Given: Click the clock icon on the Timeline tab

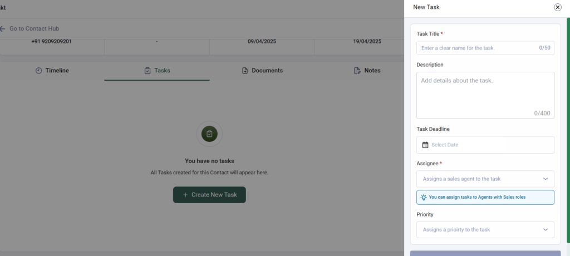Looking at the screenshot, I should [38, 71].
